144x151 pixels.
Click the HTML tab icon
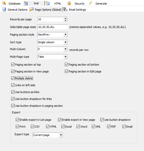tap(47, 3)
